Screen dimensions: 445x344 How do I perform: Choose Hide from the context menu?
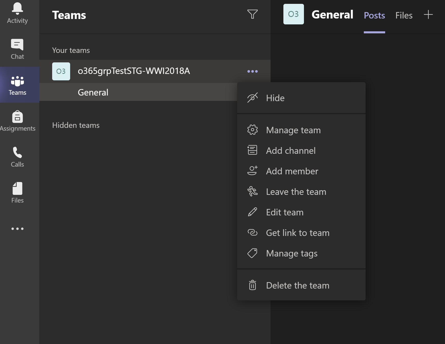275,98
